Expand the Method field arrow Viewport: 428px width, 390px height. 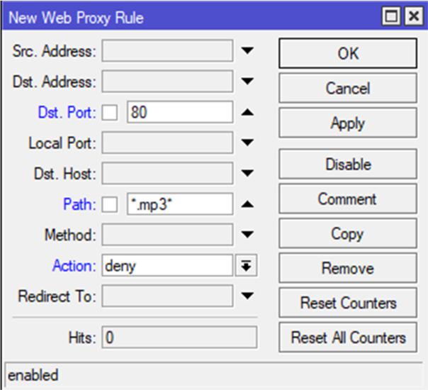coord(247,235)
